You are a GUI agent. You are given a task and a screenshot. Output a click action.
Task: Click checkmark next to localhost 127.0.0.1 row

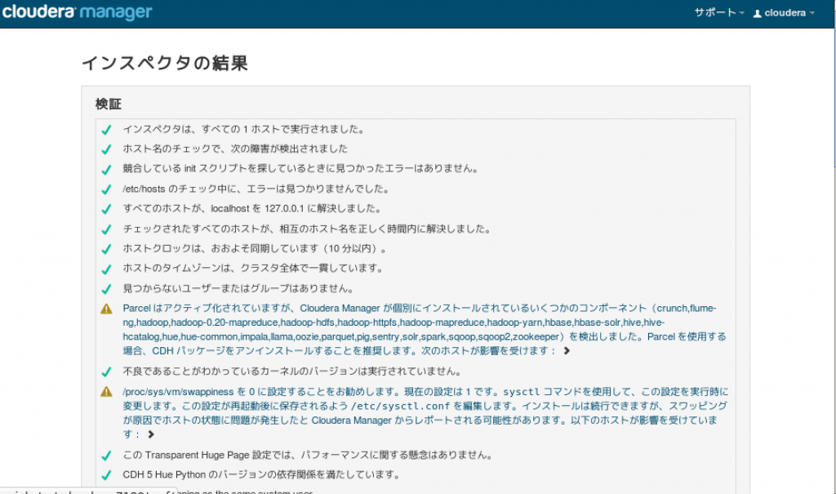click(106, 209)
